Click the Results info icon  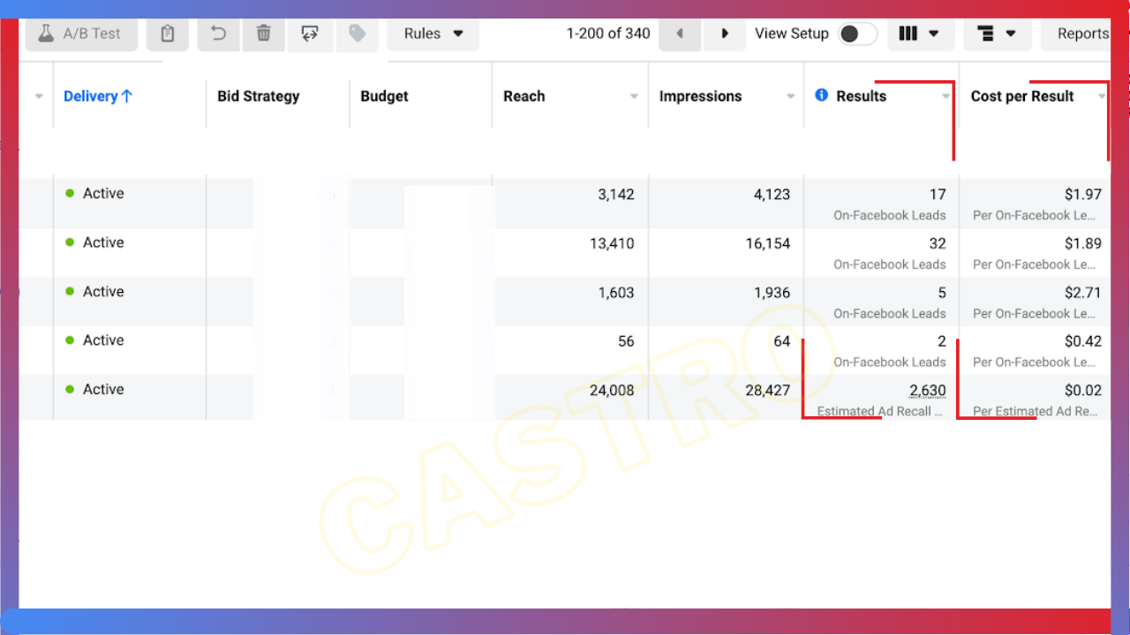pyautogui.click(x=822, y=95)
